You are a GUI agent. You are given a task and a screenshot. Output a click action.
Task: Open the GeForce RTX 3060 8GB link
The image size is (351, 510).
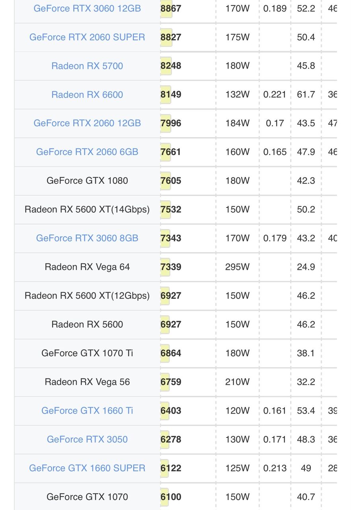[87, 238]
